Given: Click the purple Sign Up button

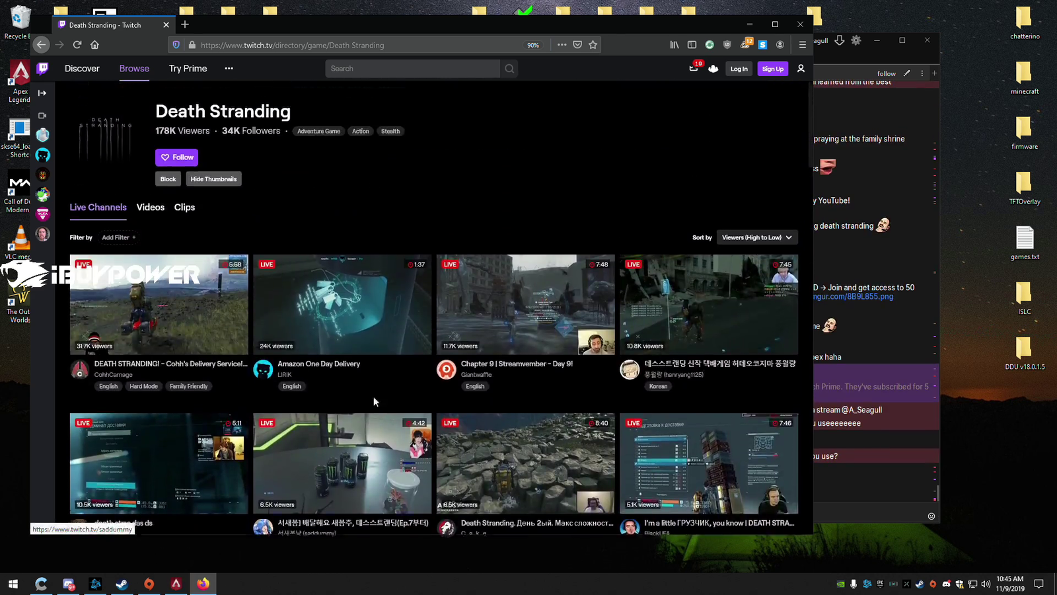Looking at the screenshot, I should click(x=773, y=69).
